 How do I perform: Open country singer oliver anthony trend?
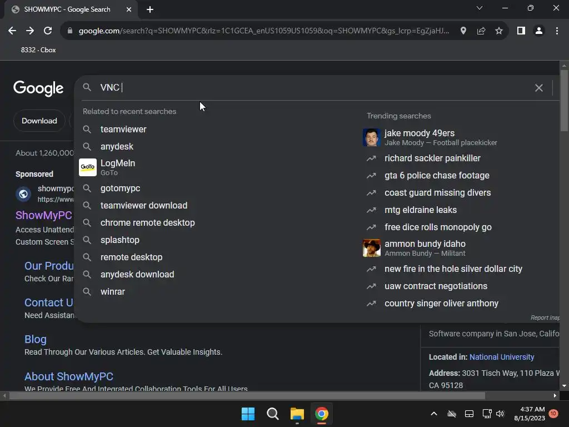441,304
